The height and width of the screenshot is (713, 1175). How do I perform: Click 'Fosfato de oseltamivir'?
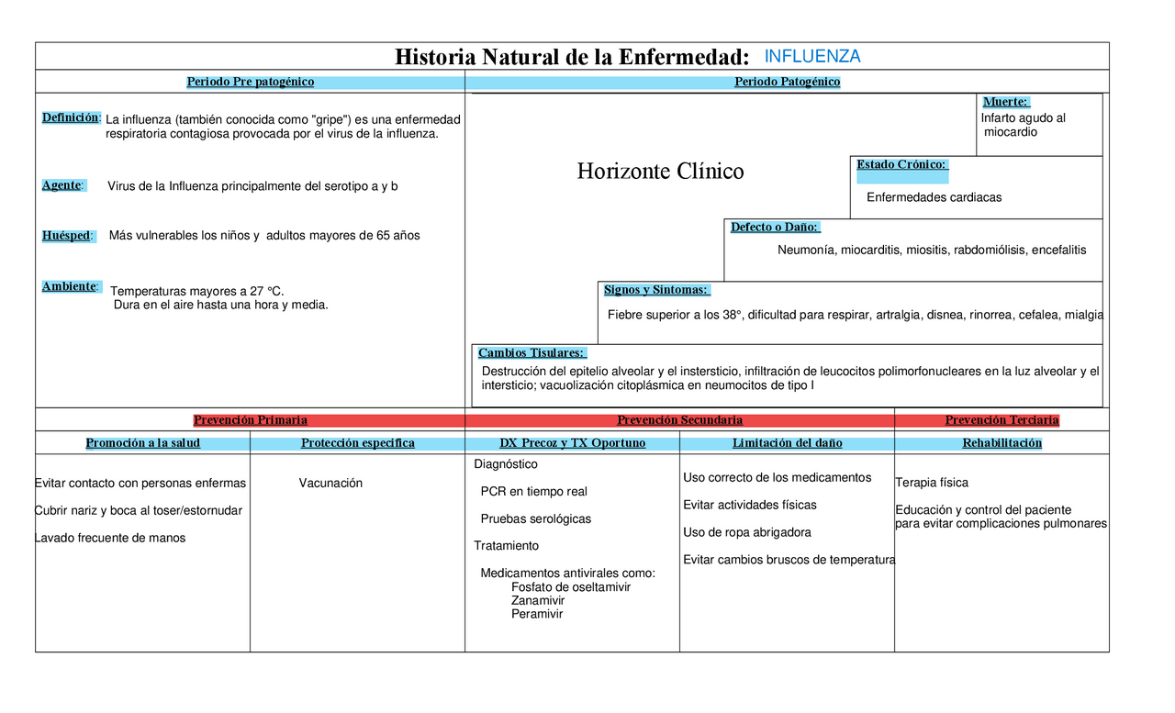click(x=571, y=587)
